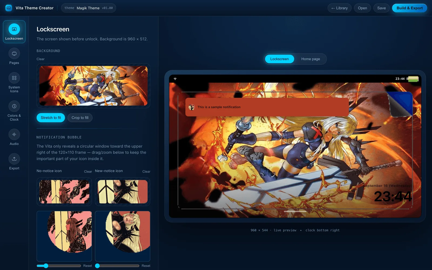The height and width of the screenshot is (270, 432).
Task: Open Colors & Clock section icon
Action: coord(14,106)
